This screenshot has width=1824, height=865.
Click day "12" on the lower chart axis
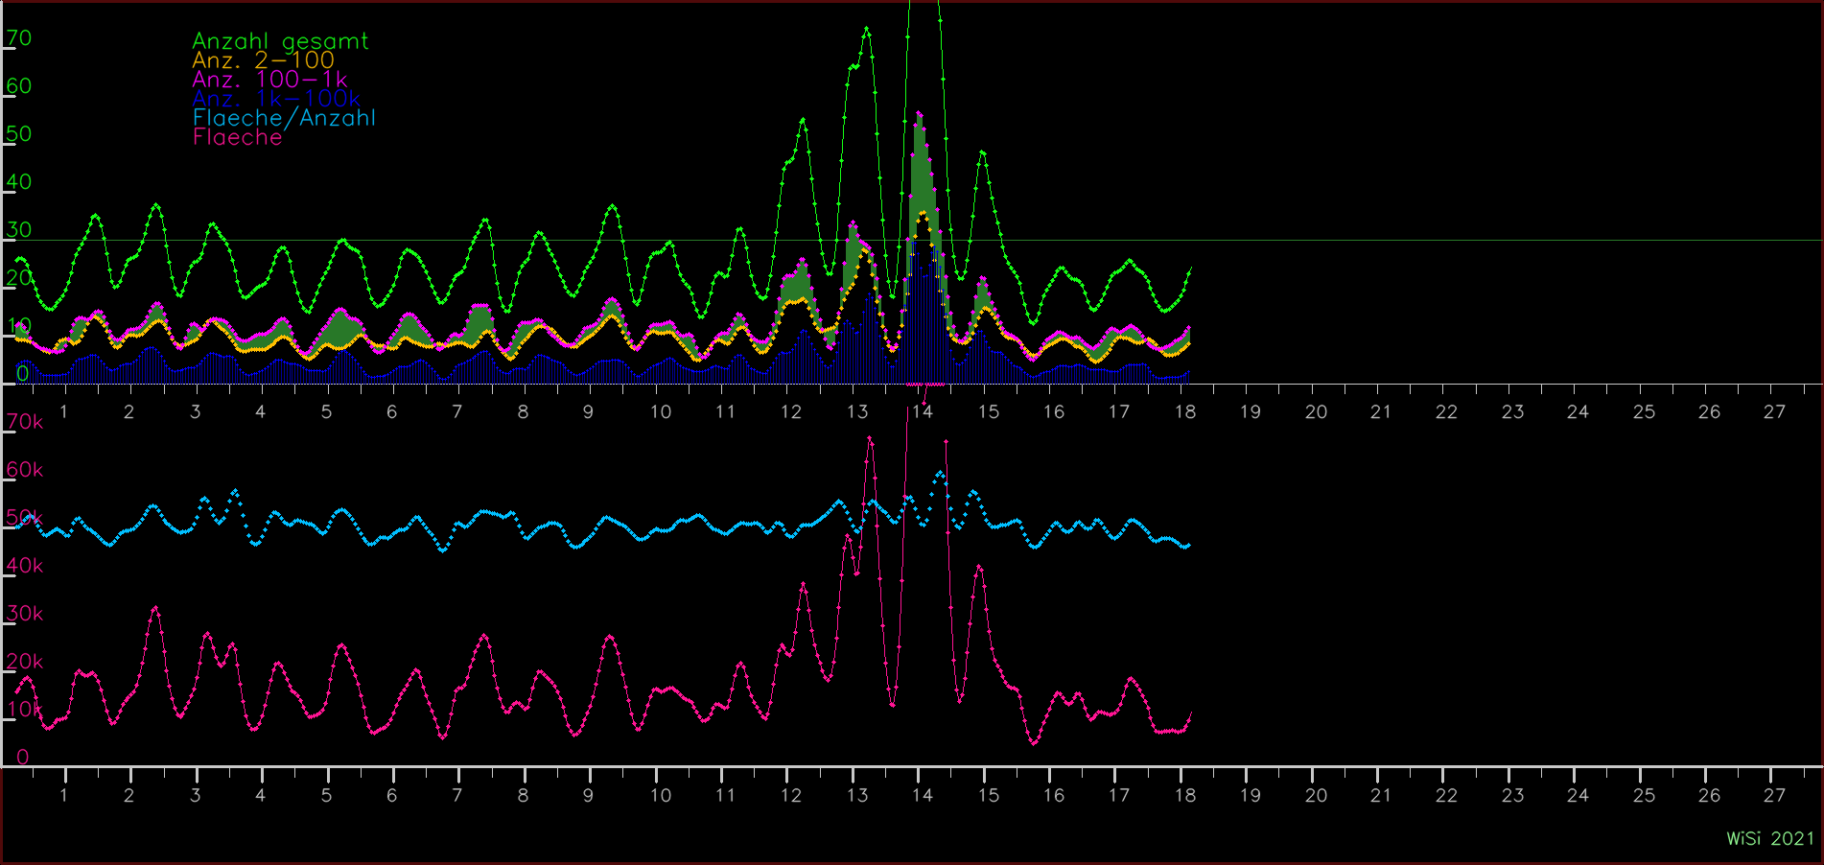coord(791,795)
